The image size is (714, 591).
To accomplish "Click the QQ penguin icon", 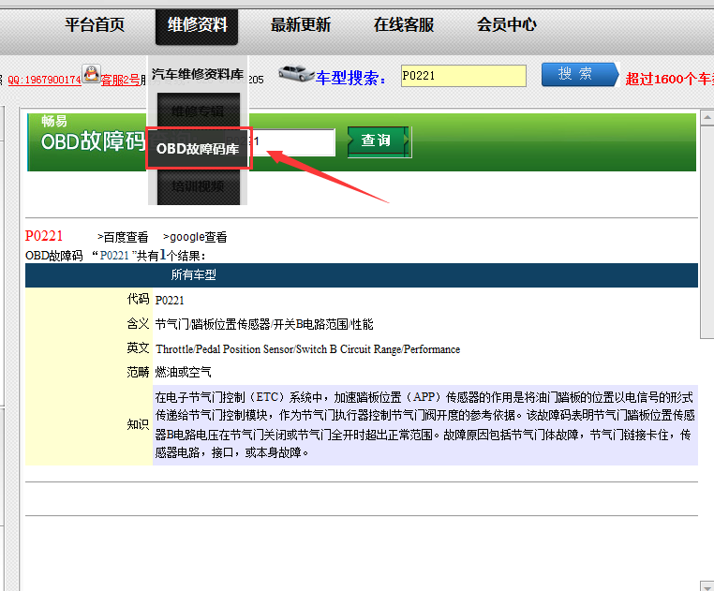I will [92, 74].
